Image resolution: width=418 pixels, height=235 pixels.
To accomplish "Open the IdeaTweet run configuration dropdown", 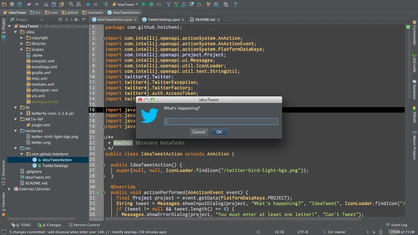I will [125, 4].
